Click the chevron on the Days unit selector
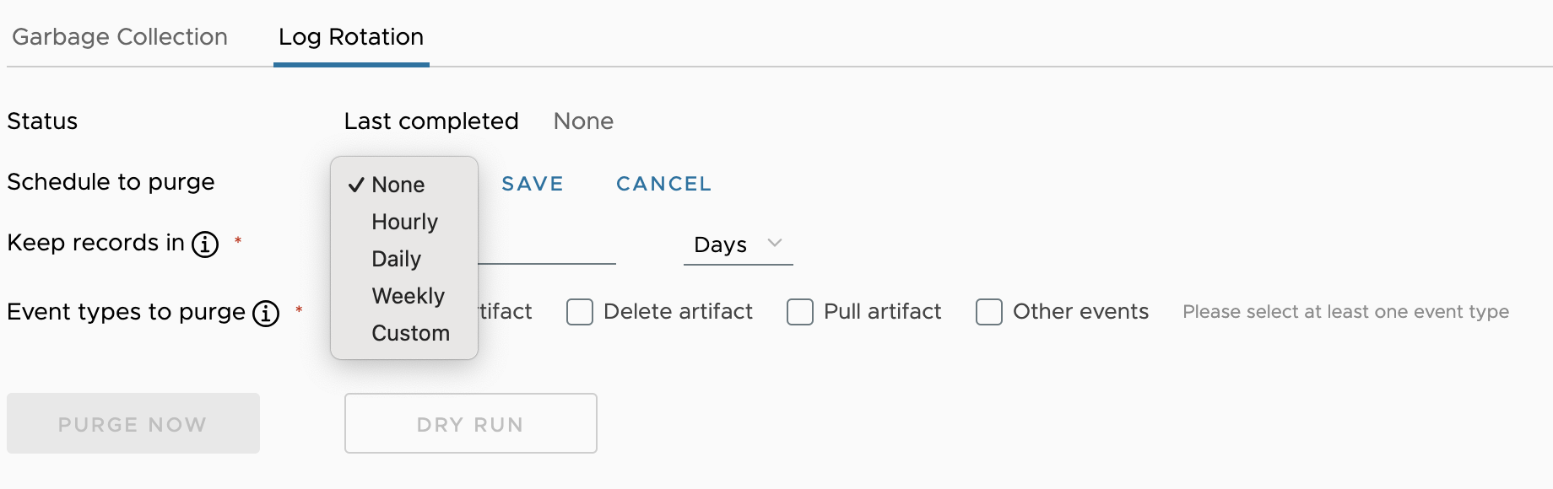Image resolution: width=1553 pixels, height=489 pixels. point(775,243)
